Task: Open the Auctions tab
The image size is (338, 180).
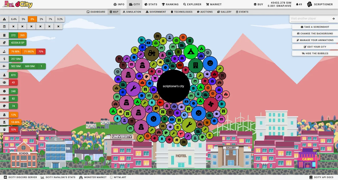Action: point(205,12)
